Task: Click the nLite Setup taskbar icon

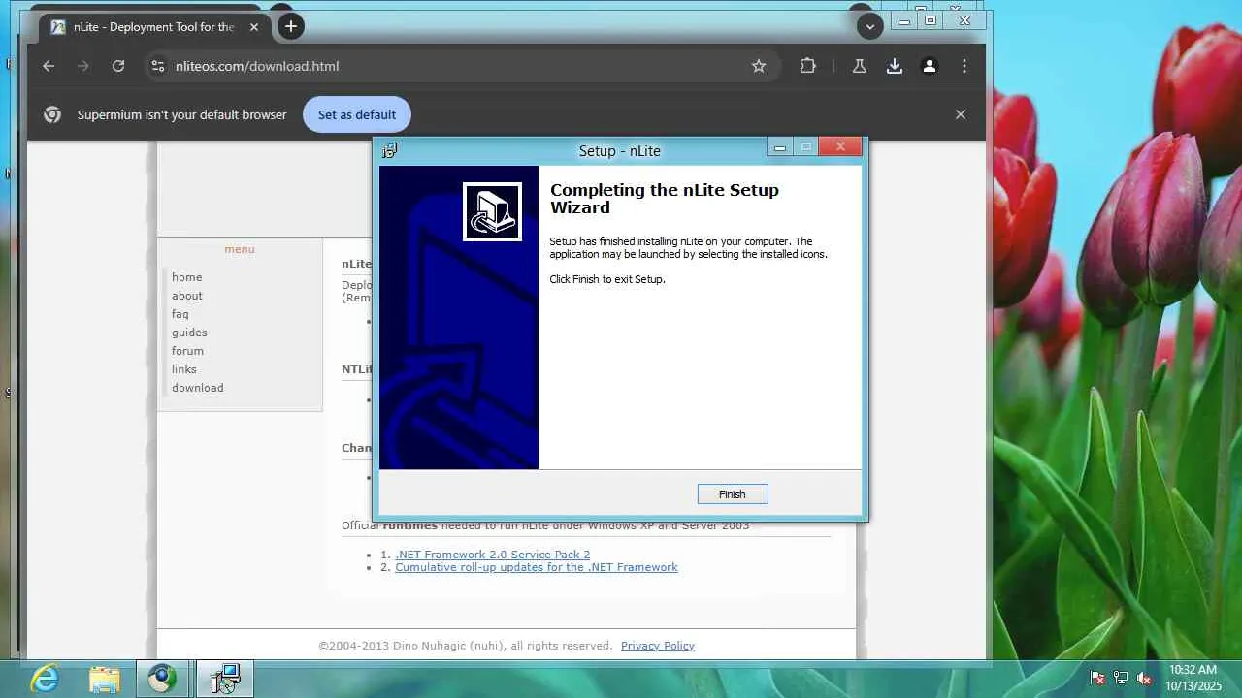Action: [225, 679]
